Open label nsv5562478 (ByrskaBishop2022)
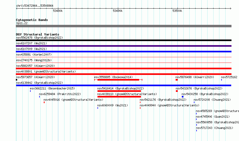 pyautogui.click(x=39, y=38)
